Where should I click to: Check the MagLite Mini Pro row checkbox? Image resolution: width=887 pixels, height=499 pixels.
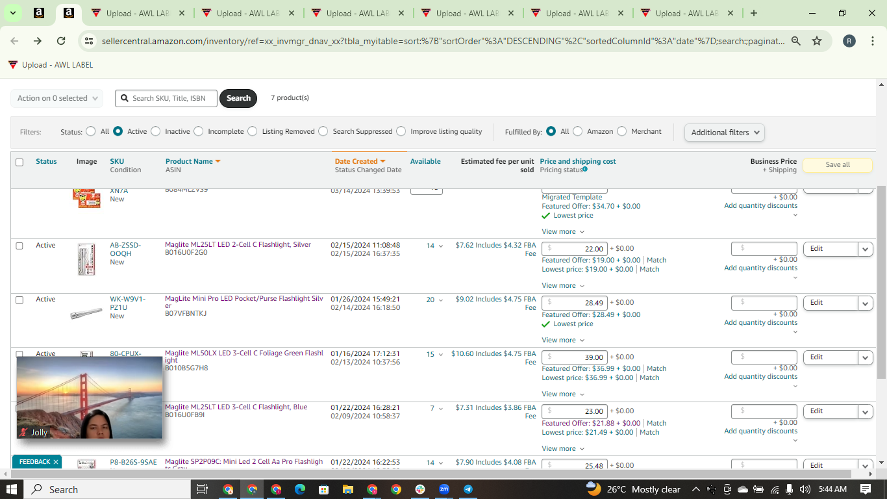click(x=19, y=300)
